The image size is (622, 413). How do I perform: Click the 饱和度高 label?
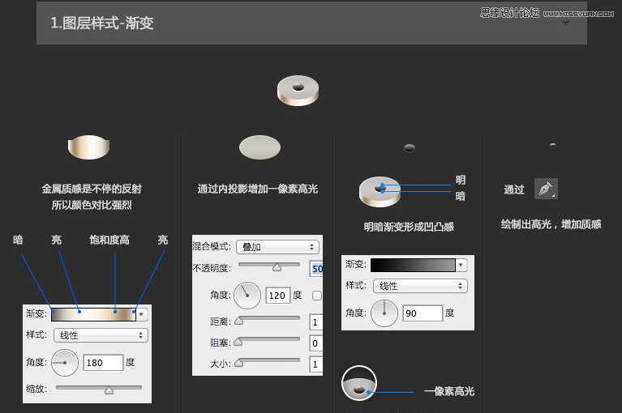point(109,240)
